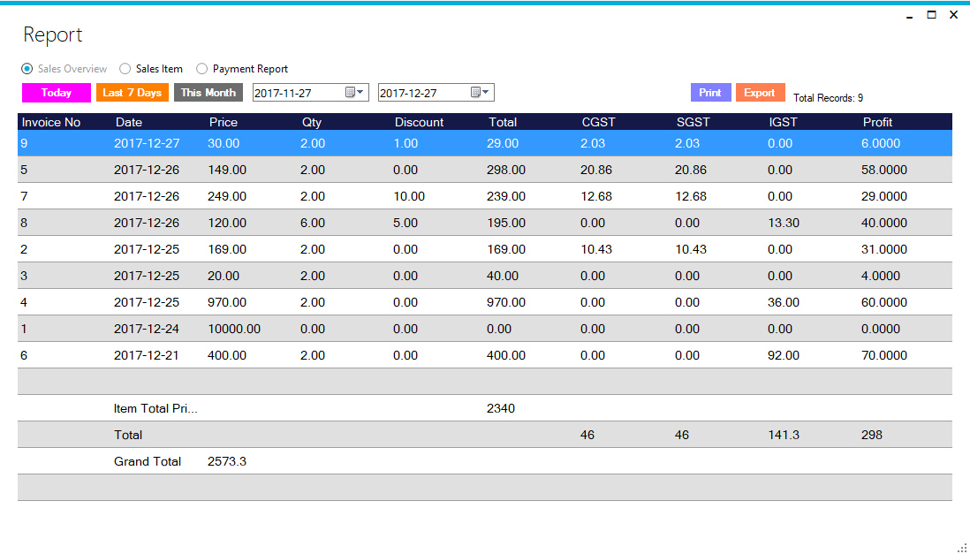The height and width of the screenshot is (554, 970).
Task: Close the Report window
Action: pos(953,15)
